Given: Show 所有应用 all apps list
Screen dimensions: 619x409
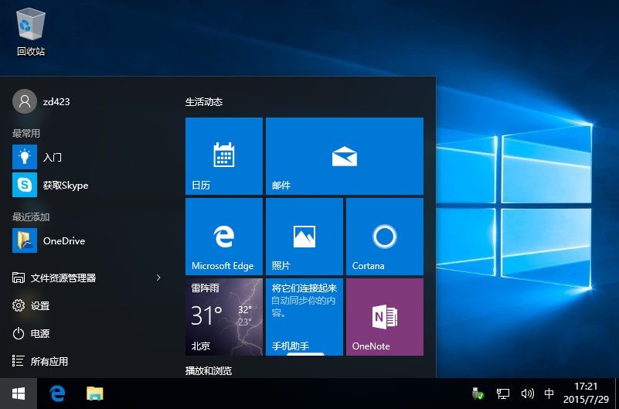Looking at the screenshot, I should click(49, 361).
